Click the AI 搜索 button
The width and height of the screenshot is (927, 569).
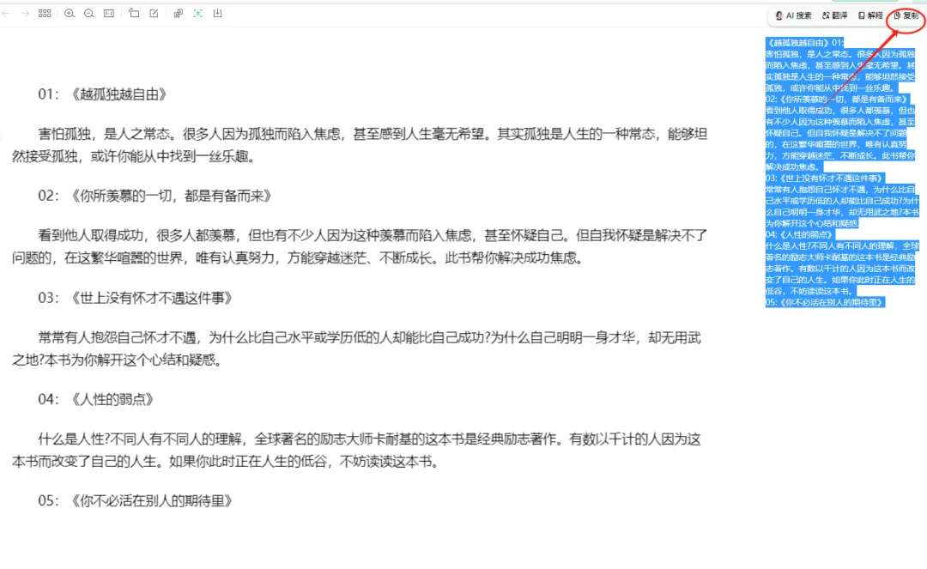pos(793,15)
